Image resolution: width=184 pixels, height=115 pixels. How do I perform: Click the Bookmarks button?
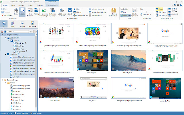(7, 15)
